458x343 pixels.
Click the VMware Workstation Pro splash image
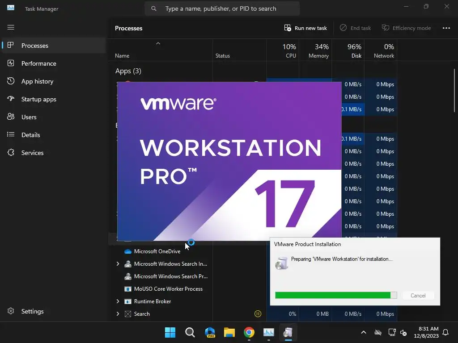[x=229, y=161]
